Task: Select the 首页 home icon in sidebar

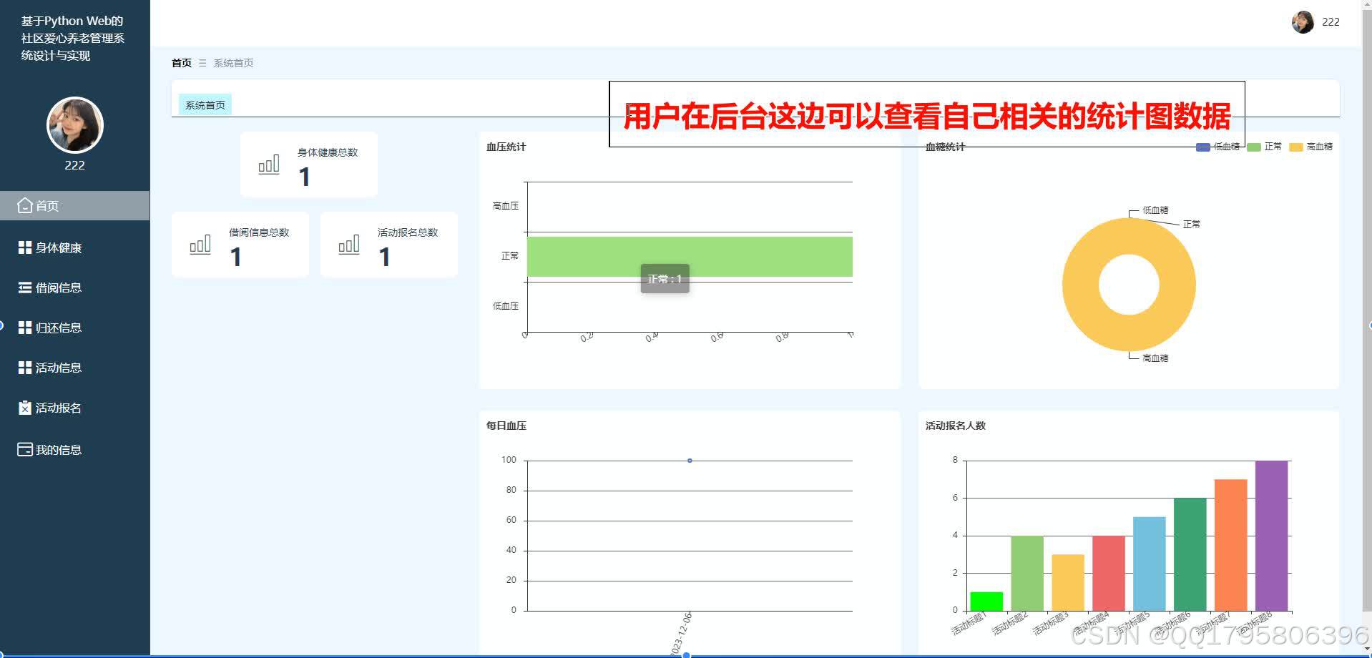Action: coord(24,205)
